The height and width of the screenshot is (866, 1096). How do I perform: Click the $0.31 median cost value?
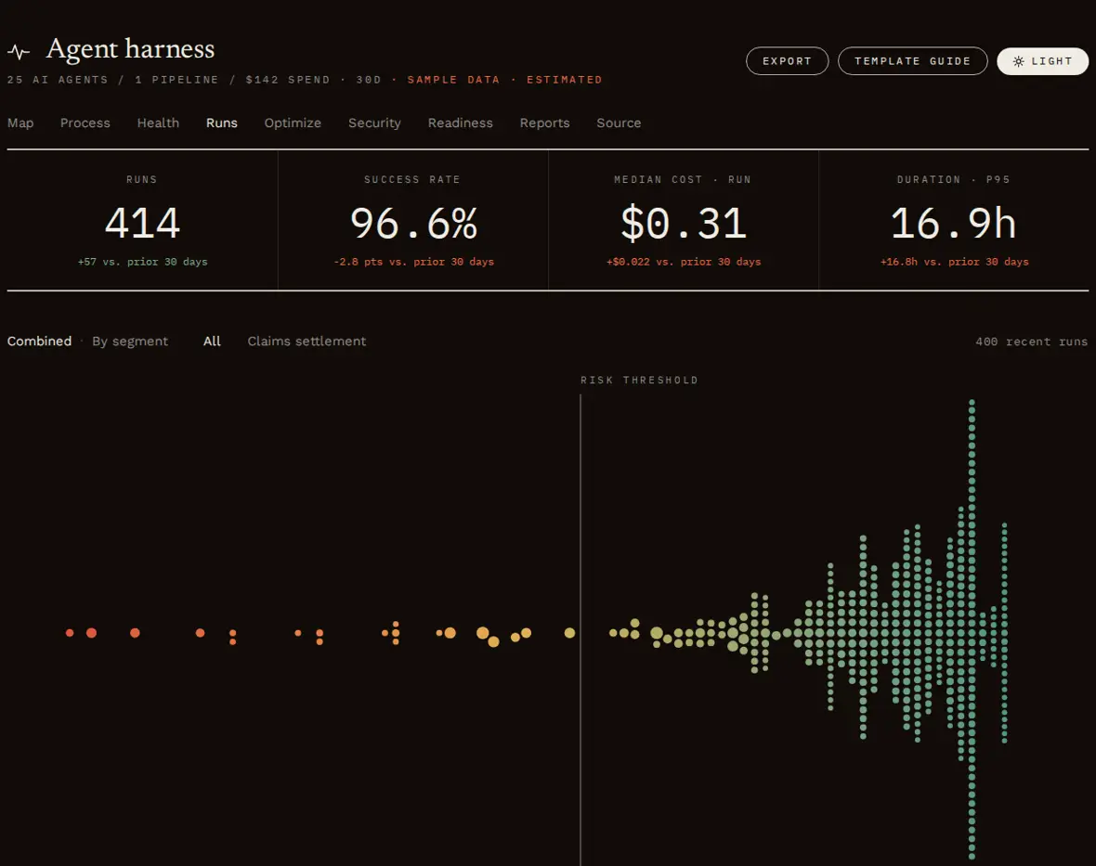(x=684, y=224)
